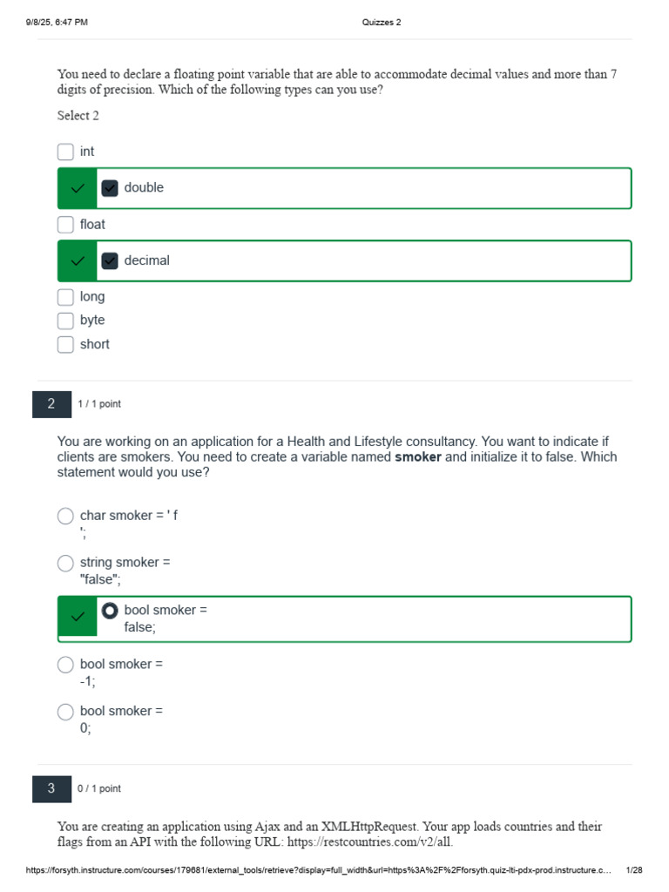Click the question 2 number badge
669x892 pixels.
[51, 404]
